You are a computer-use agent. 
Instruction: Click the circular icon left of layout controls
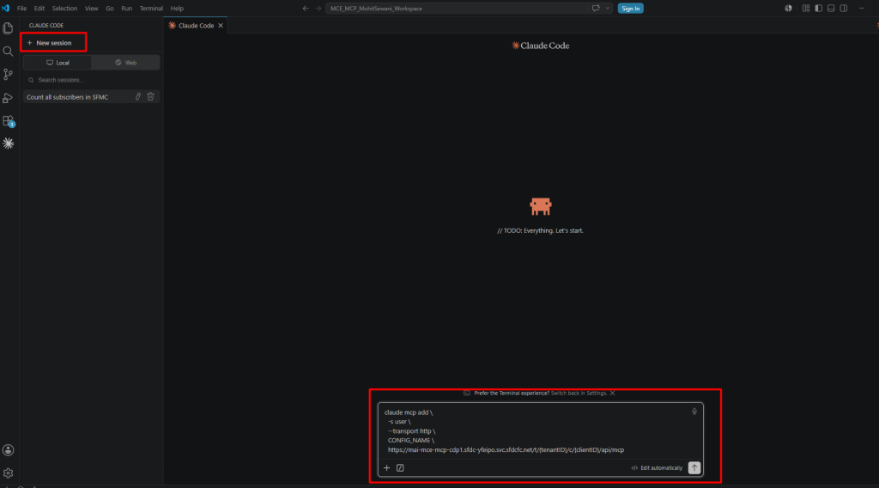point(788,9)
